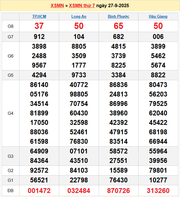Open the TP.HCM province link
The height and width of the screenshot is (197, 180).
[39, 16]
